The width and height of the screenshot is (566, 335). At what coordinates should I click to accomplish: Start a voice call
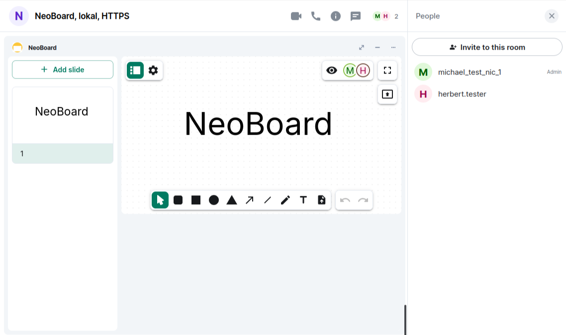coord(316,16)
